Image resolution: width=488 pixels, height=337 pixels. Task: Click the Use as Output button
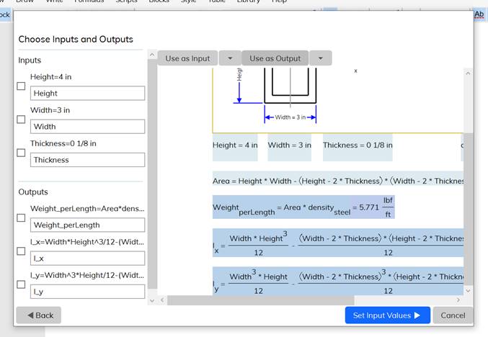pyautogui.click(x=275, y=58)
